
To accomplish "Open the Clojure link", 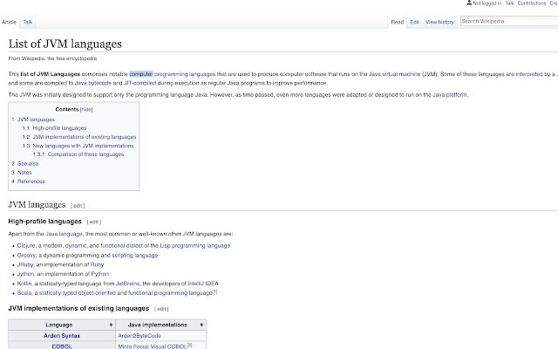I will coord(26,246).
